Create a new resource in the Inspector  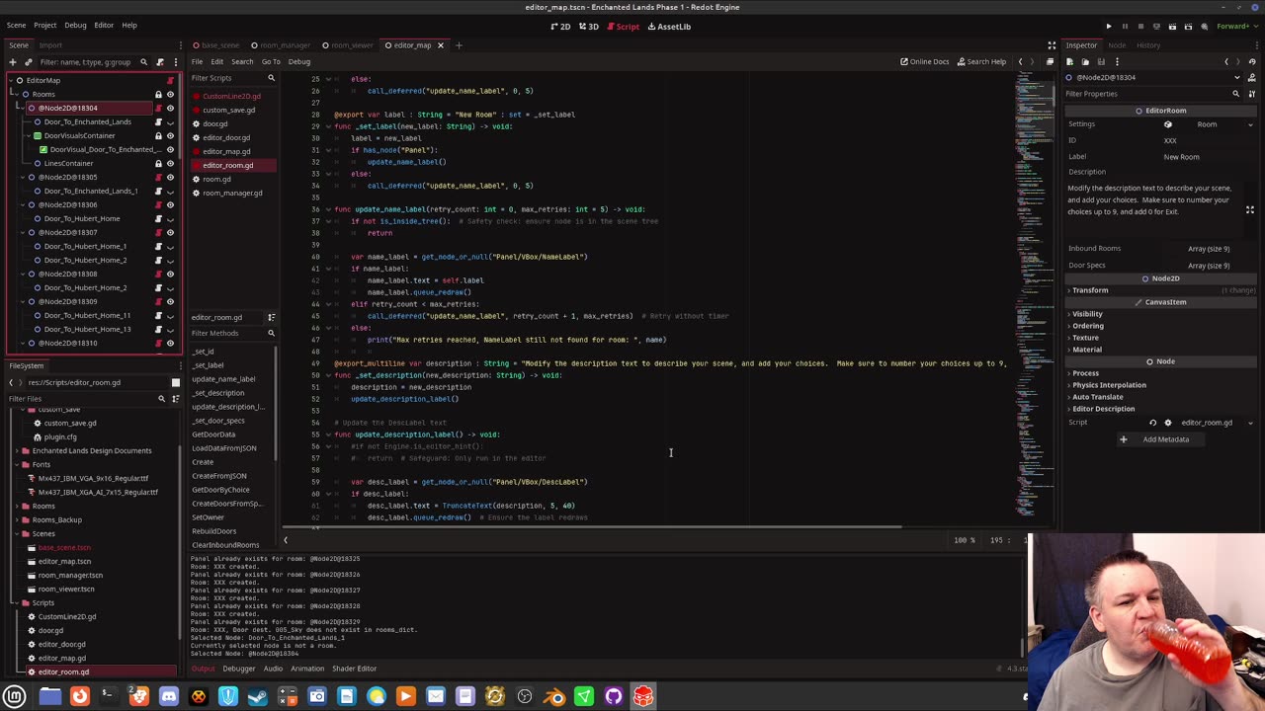[x=1069, y=61]
